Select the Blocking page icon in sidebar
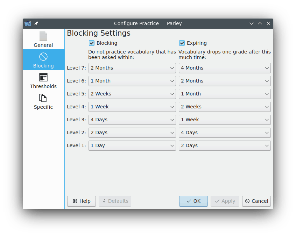This screenshot has width=296, height=236. 43,57
